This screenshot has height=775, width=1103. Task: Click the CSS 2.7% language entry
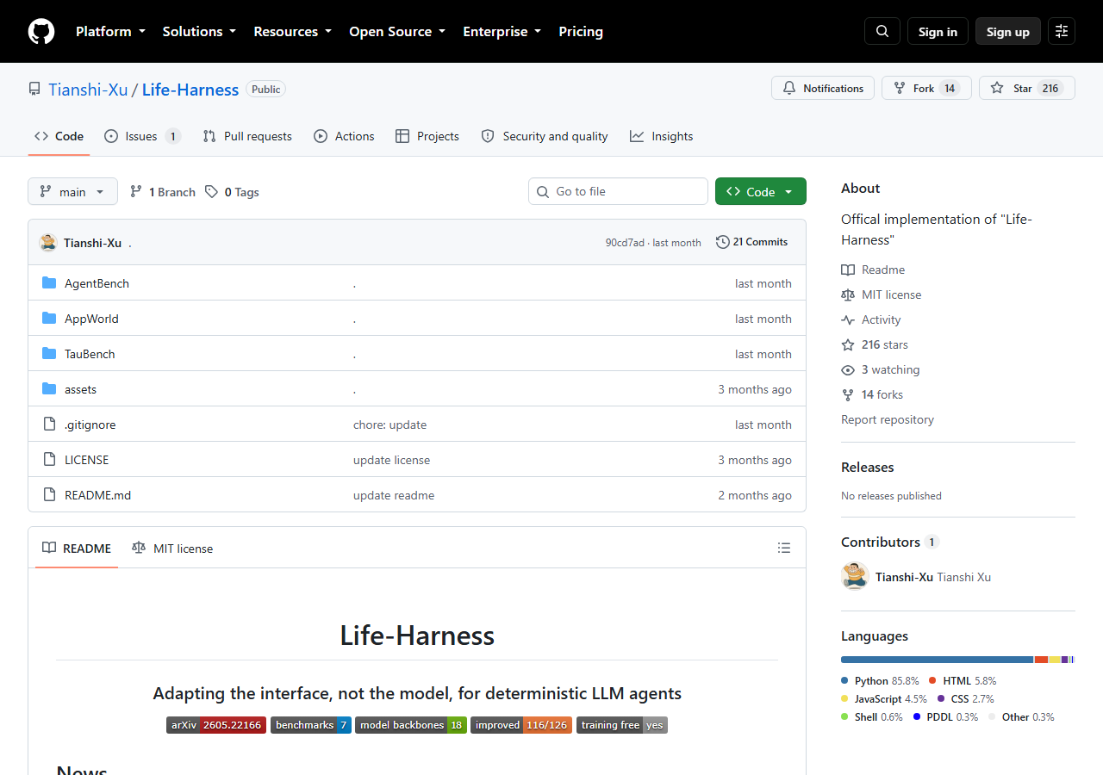[x=966, y=698]
